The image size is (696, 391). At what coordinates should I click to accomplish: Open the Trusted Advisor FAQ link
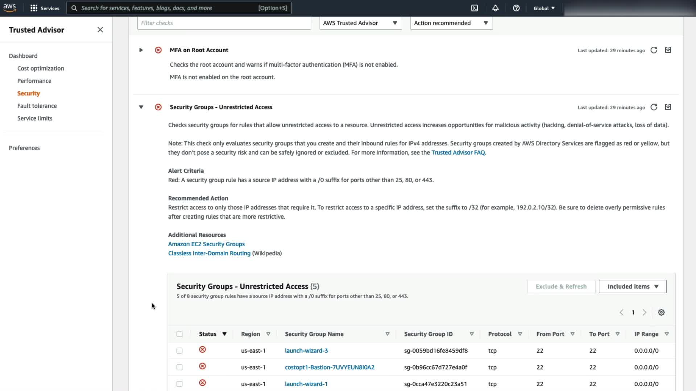[x=458, y=153]
